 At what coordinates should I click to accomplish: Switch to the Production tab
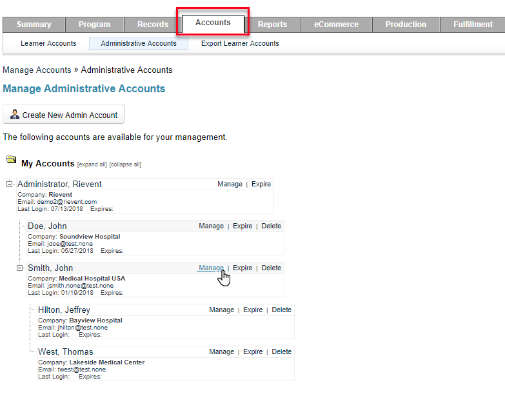coord(406,25)
